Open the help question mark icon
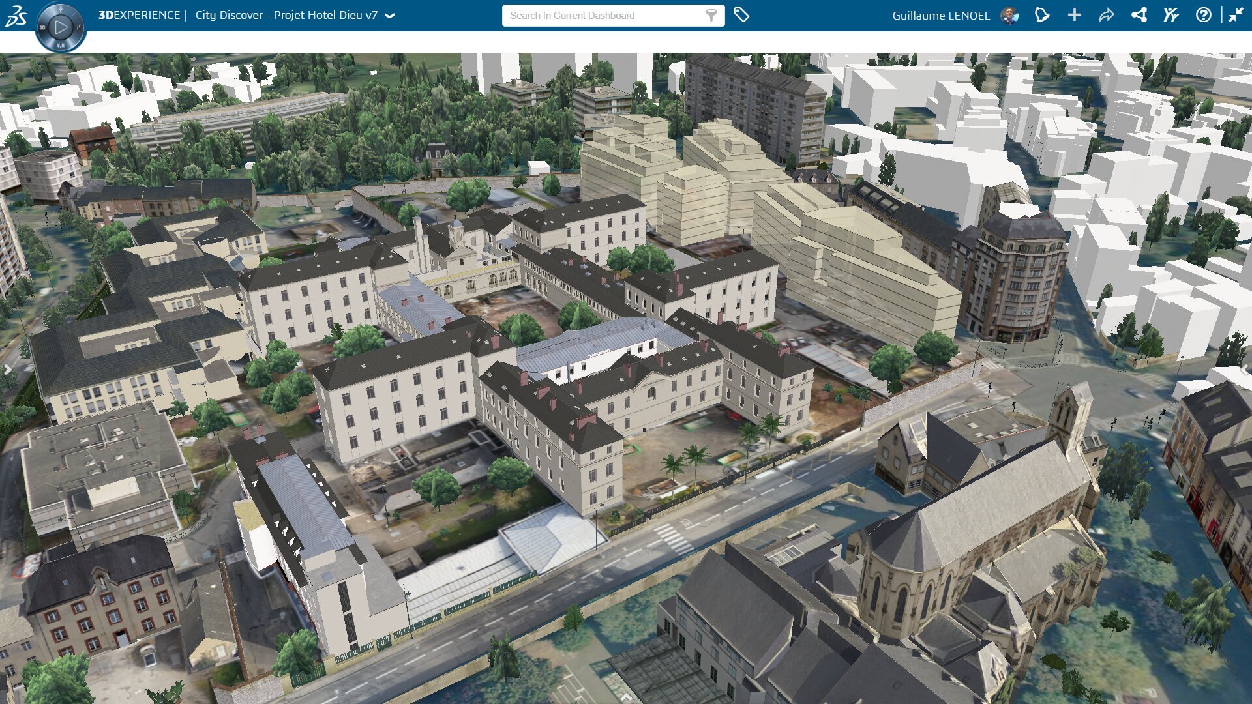1252x704 pixels. pyautogui.click(x=1204, y=15)
